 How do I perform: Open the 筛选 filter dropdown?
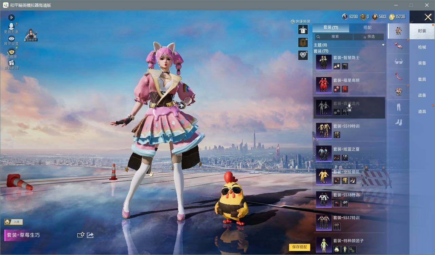368,37
